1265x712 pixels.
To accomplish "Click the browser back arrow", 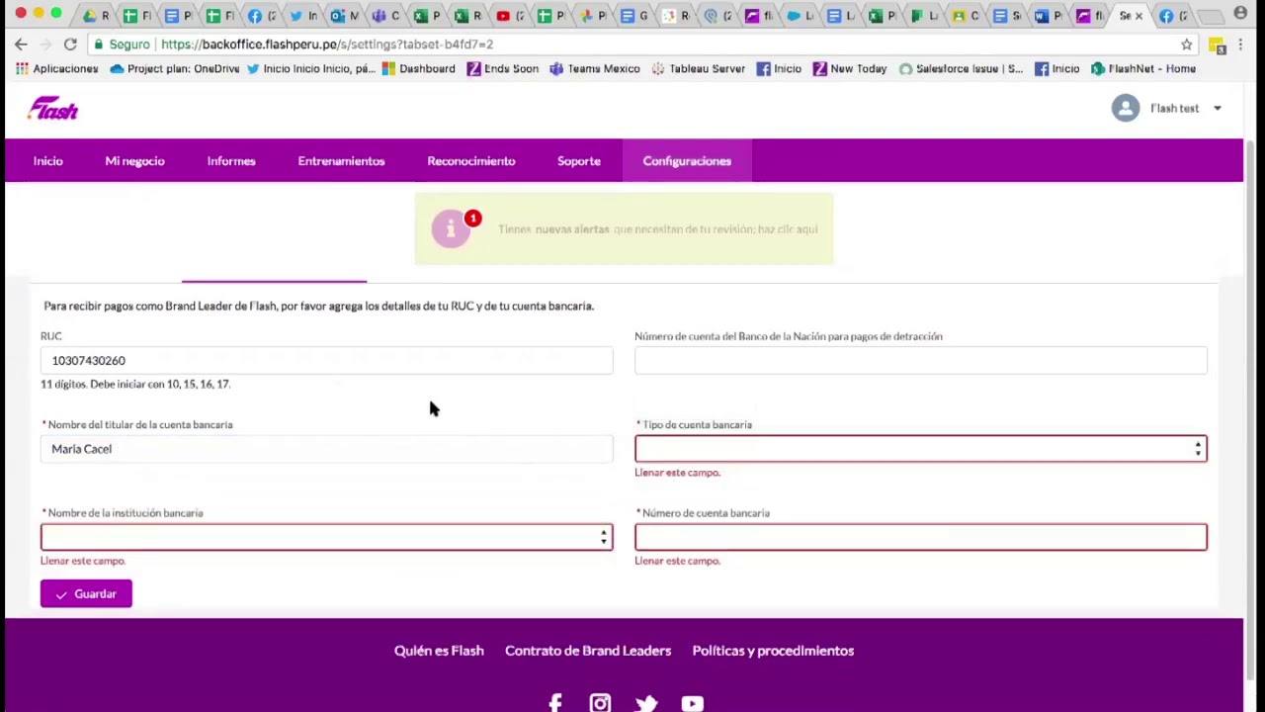I will click(x=21, y=44).
